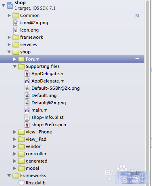Expand the Forum folder disclosure triangle
The height and width of the screenshot is (186, 152).
(x=15, y=59)
